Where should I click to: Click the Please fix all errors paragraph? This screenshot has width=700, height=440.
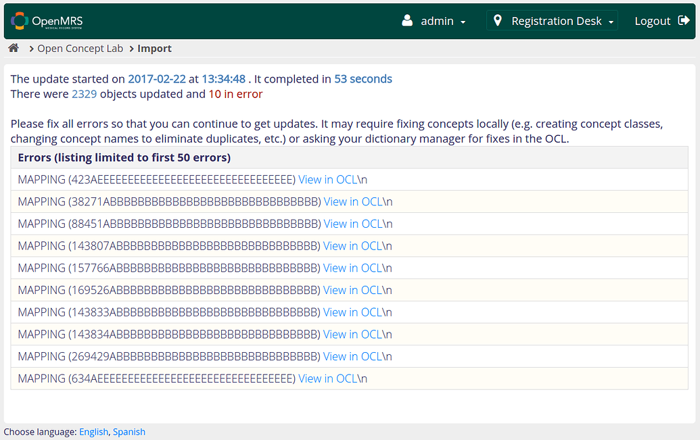[337, 131]
